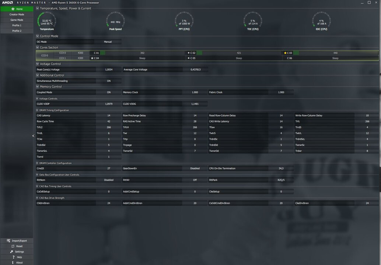Click the Import/Export button label
This screenshot has height=265, width=381.
(20, 241)
